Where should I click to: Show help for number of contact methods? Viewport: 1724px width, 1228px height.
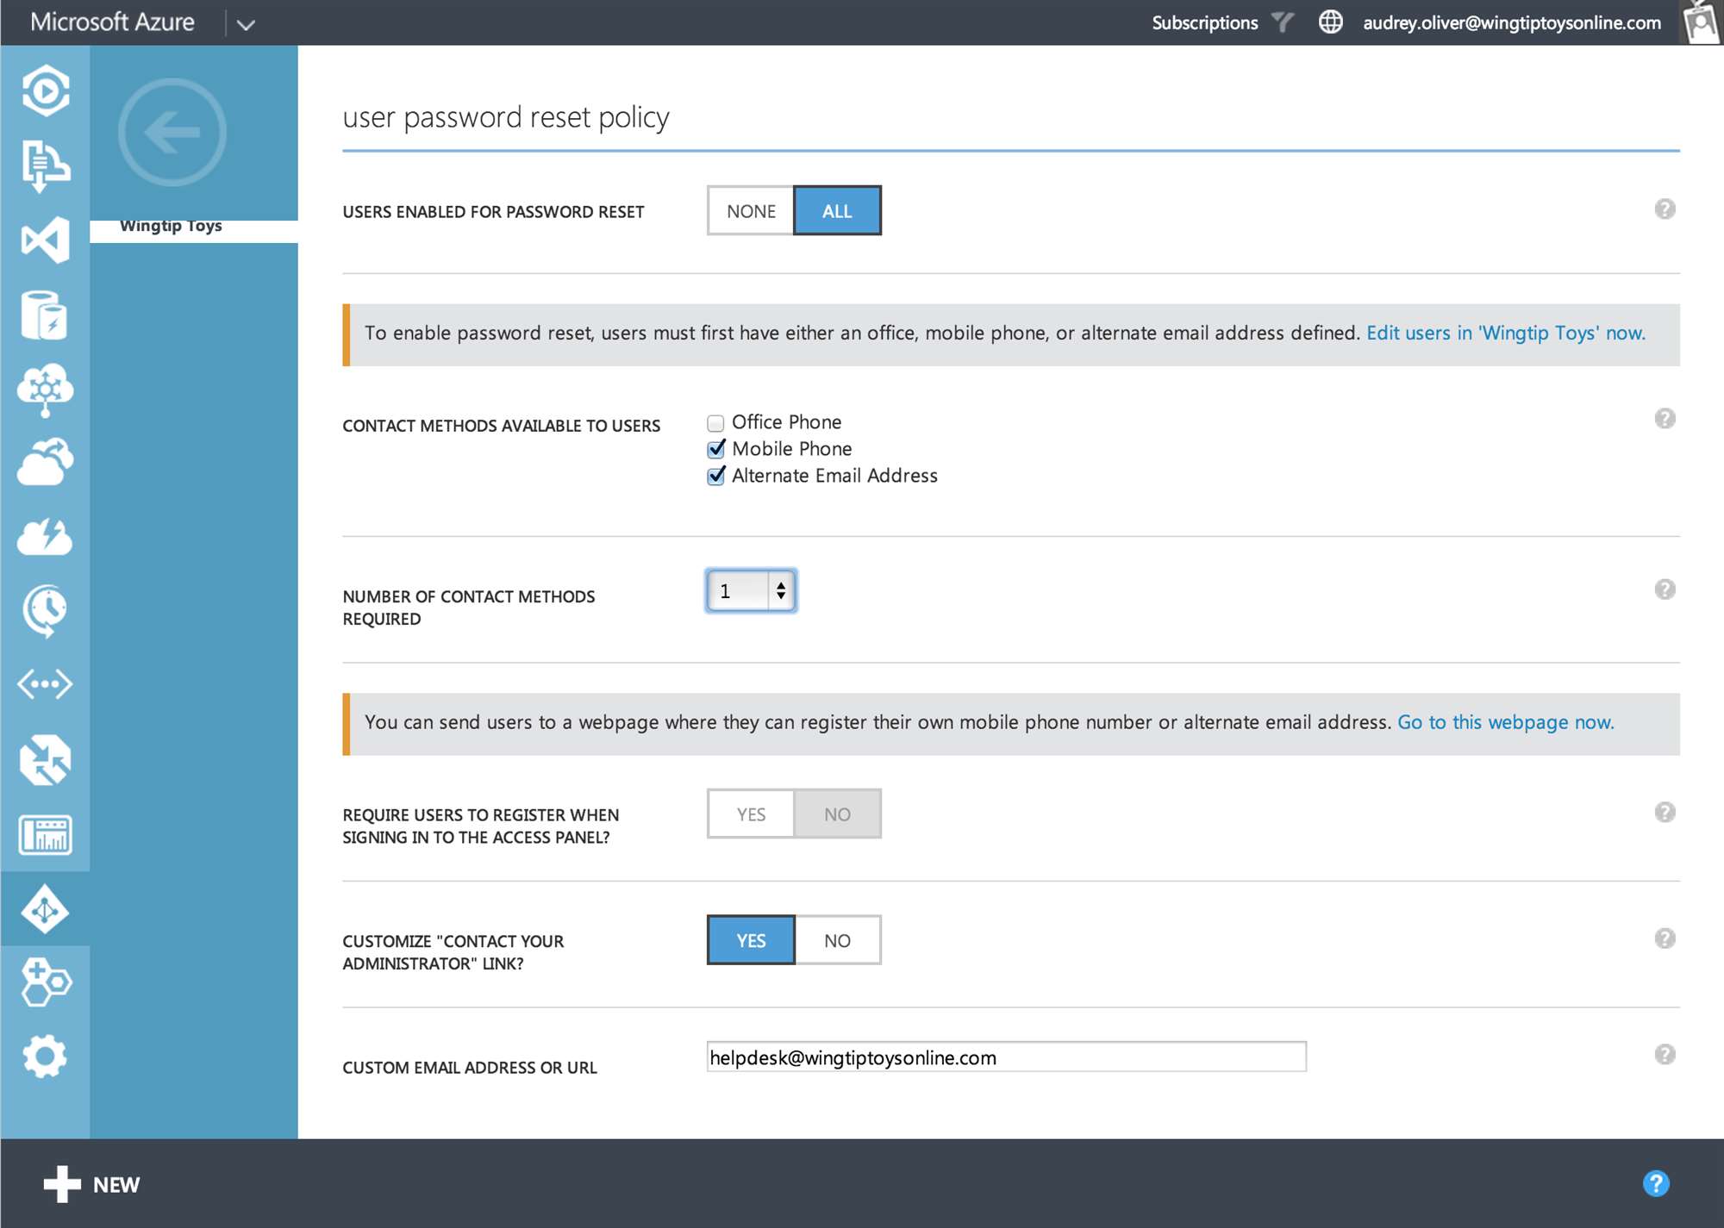(1665, 589)
